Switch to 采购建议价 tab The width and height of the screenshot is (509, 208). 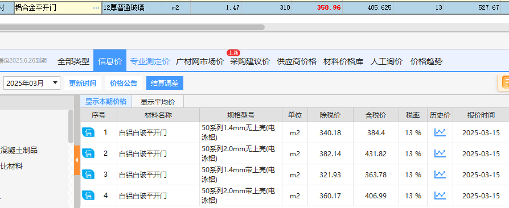tap(250, 61)
